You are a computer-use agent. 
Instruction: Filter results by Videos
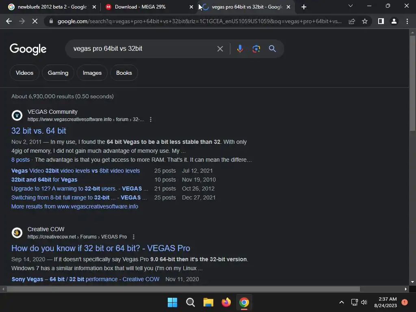click(24, 73)
